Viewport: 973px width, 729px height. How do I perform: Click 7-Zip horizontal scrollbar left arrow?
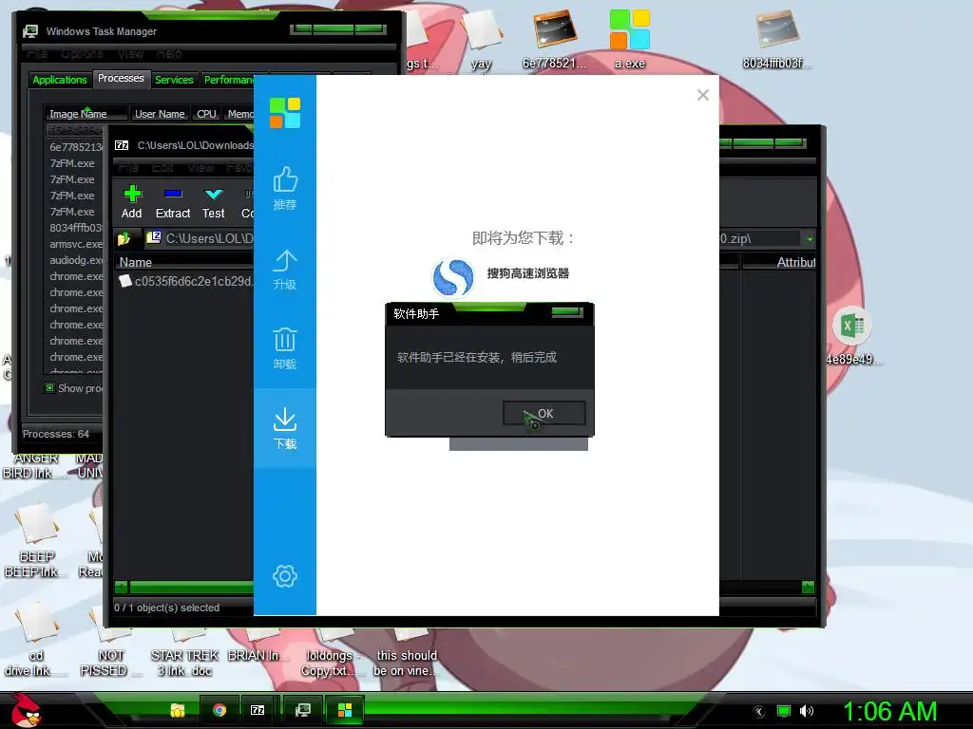121,587
